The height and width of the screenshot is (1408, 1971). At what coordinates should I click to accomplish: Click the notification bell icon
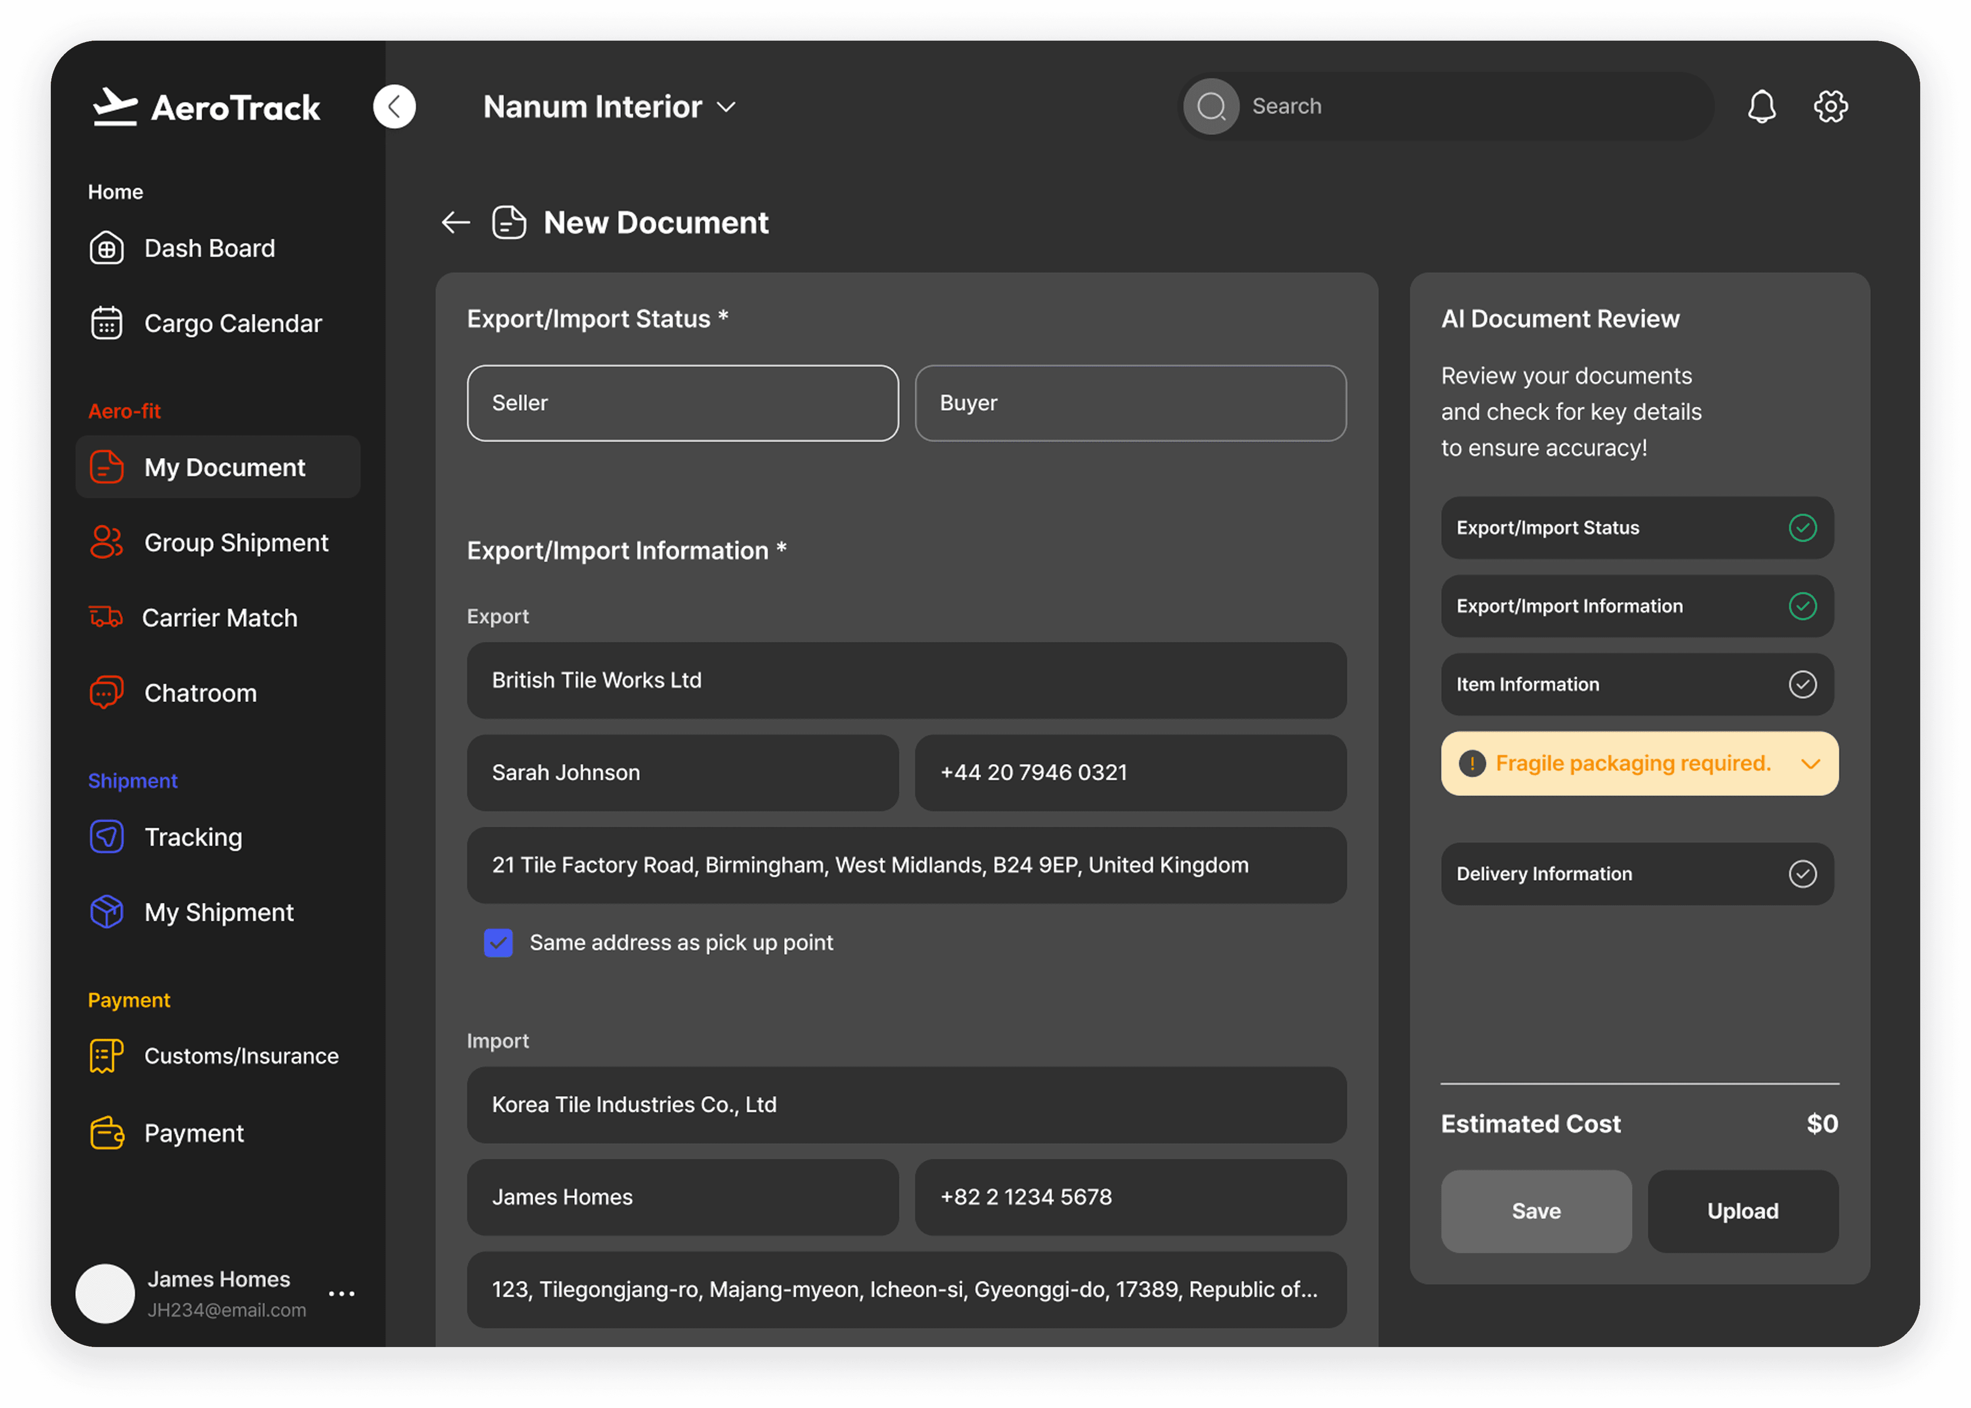(x=1761, y=106)
